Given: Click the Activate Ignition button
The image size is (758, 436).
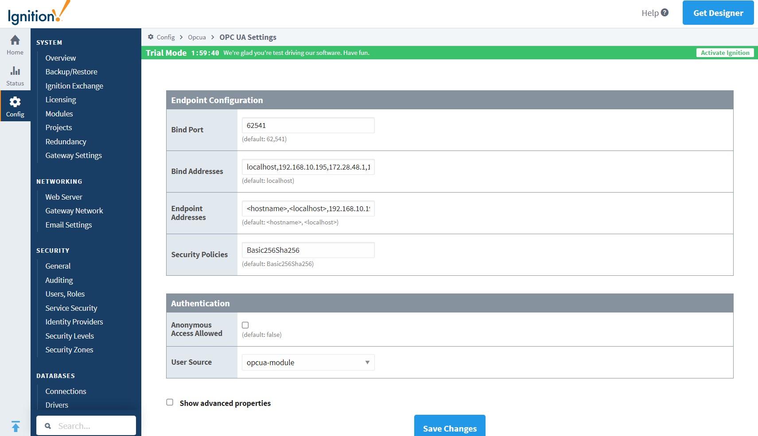Looking at the screenshot, I should [x=725, y=53].
